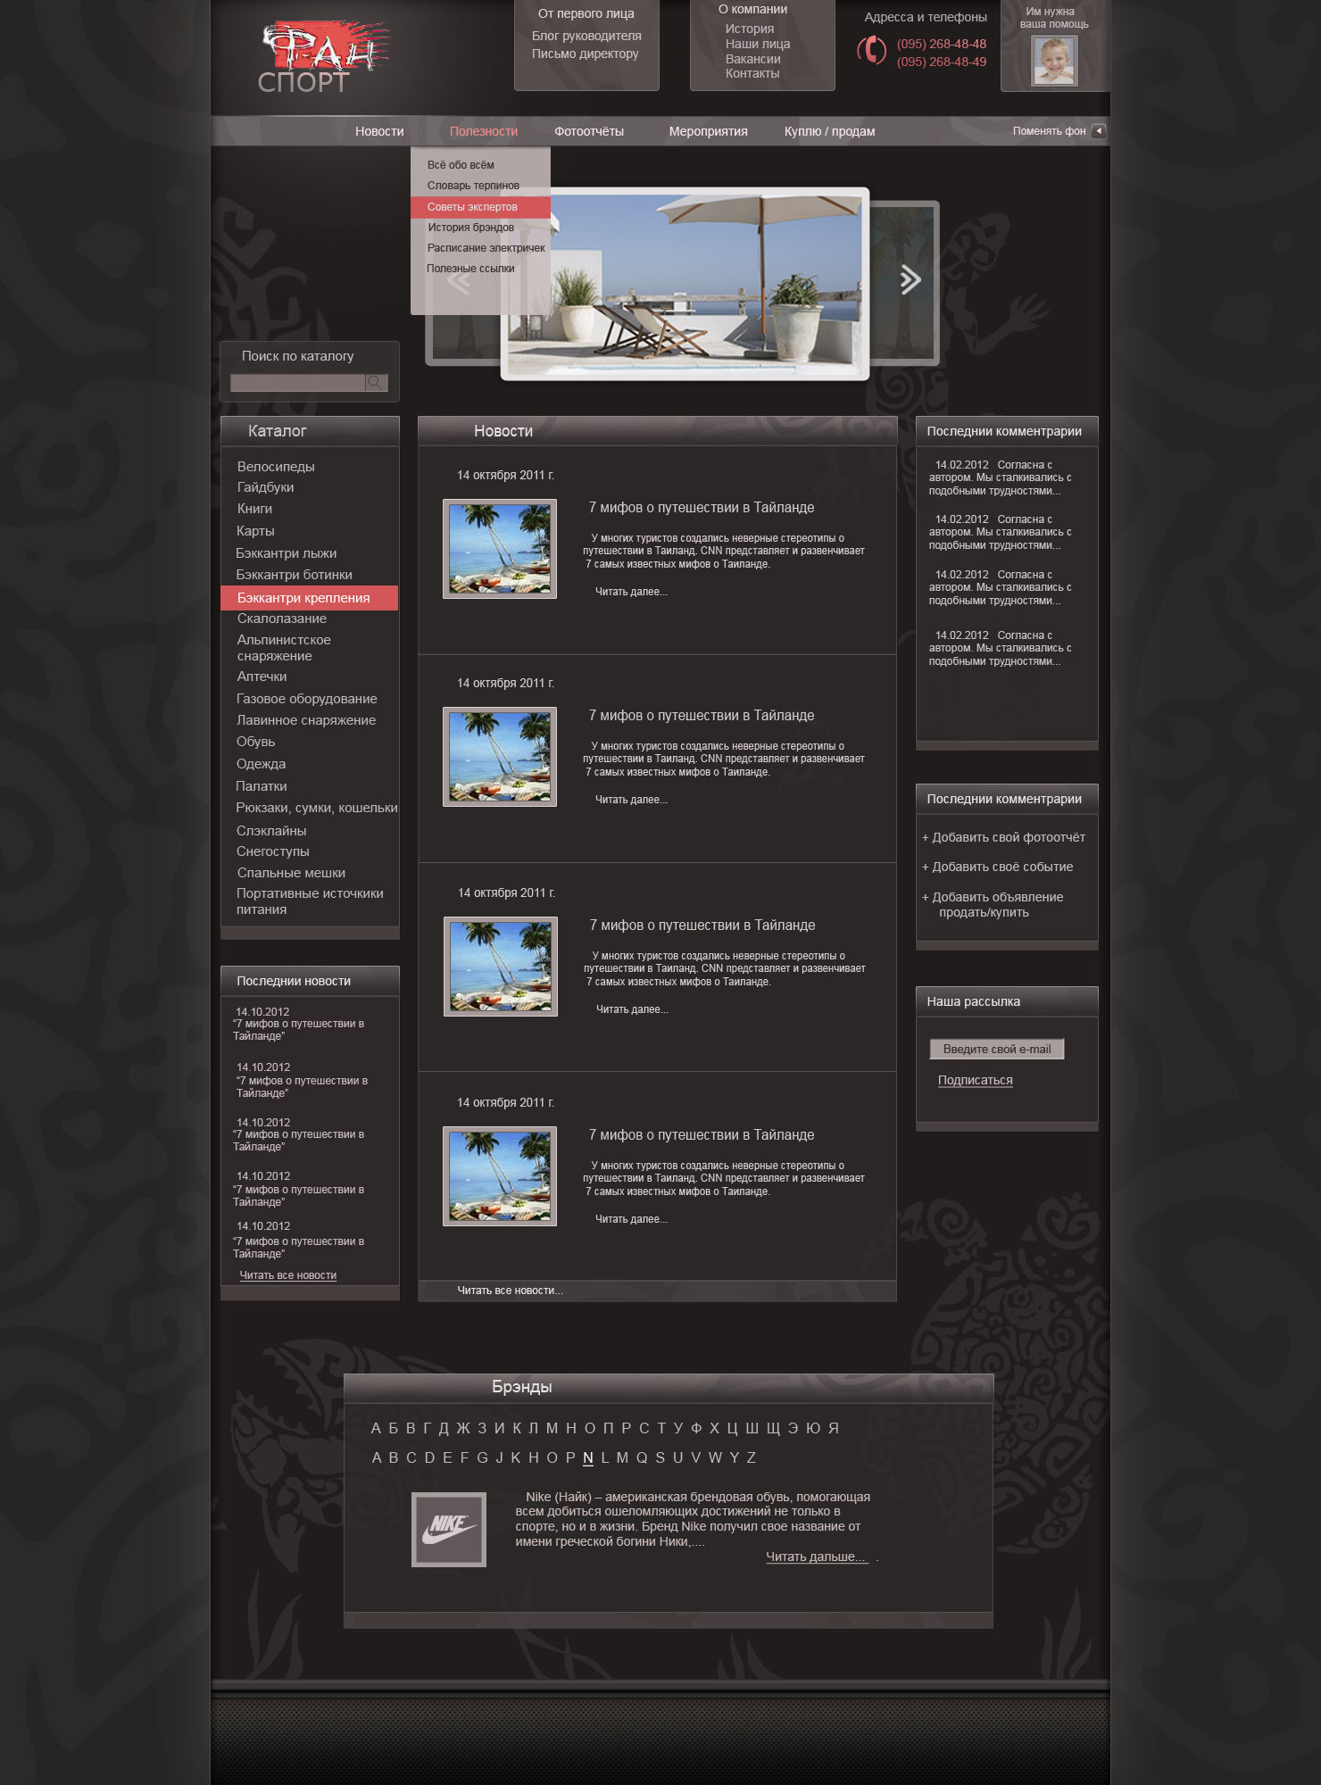The height and width of the screenshot is (1785, 1321).
Task: Click the magnifier search icon in catalog search
Action: coord(376,383)
